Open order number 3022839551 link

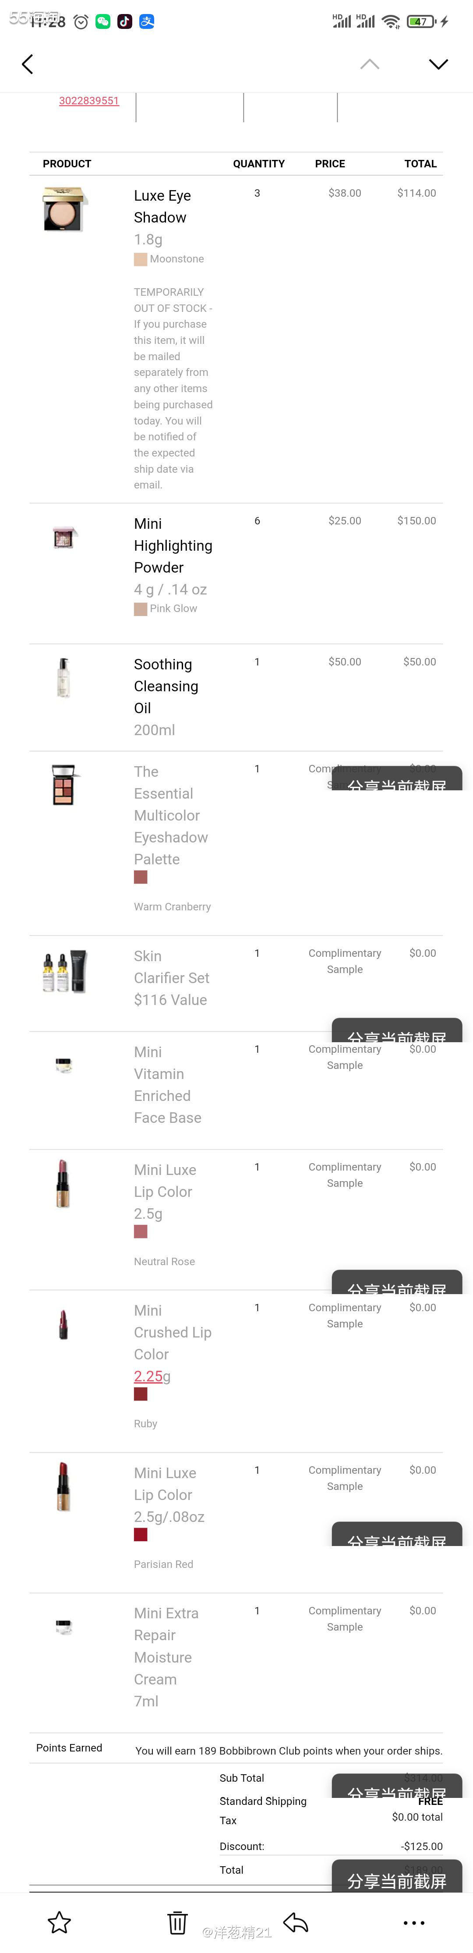point(88,101)
